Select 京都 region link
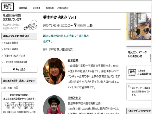 (x=9, y=88)
